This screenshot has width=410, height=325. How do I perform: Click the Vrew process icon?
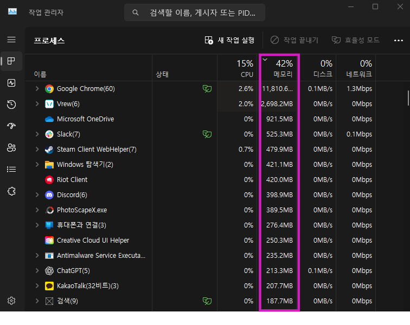(49, 104)
